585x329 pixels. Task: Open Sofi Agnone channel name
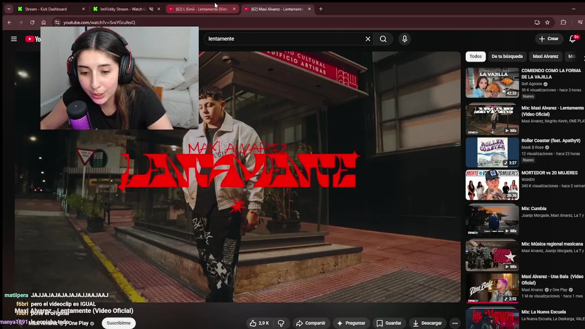click(x=532, y=84)
